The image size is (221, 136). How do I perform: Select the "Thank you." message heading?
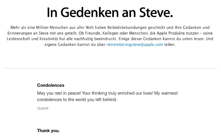(x=48, y=130)
